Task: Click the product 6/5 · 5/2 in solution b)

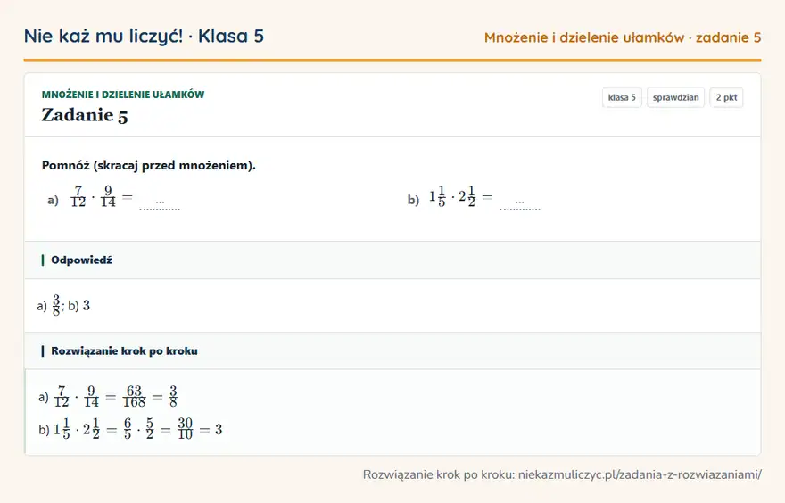Action: click(138, 430)
